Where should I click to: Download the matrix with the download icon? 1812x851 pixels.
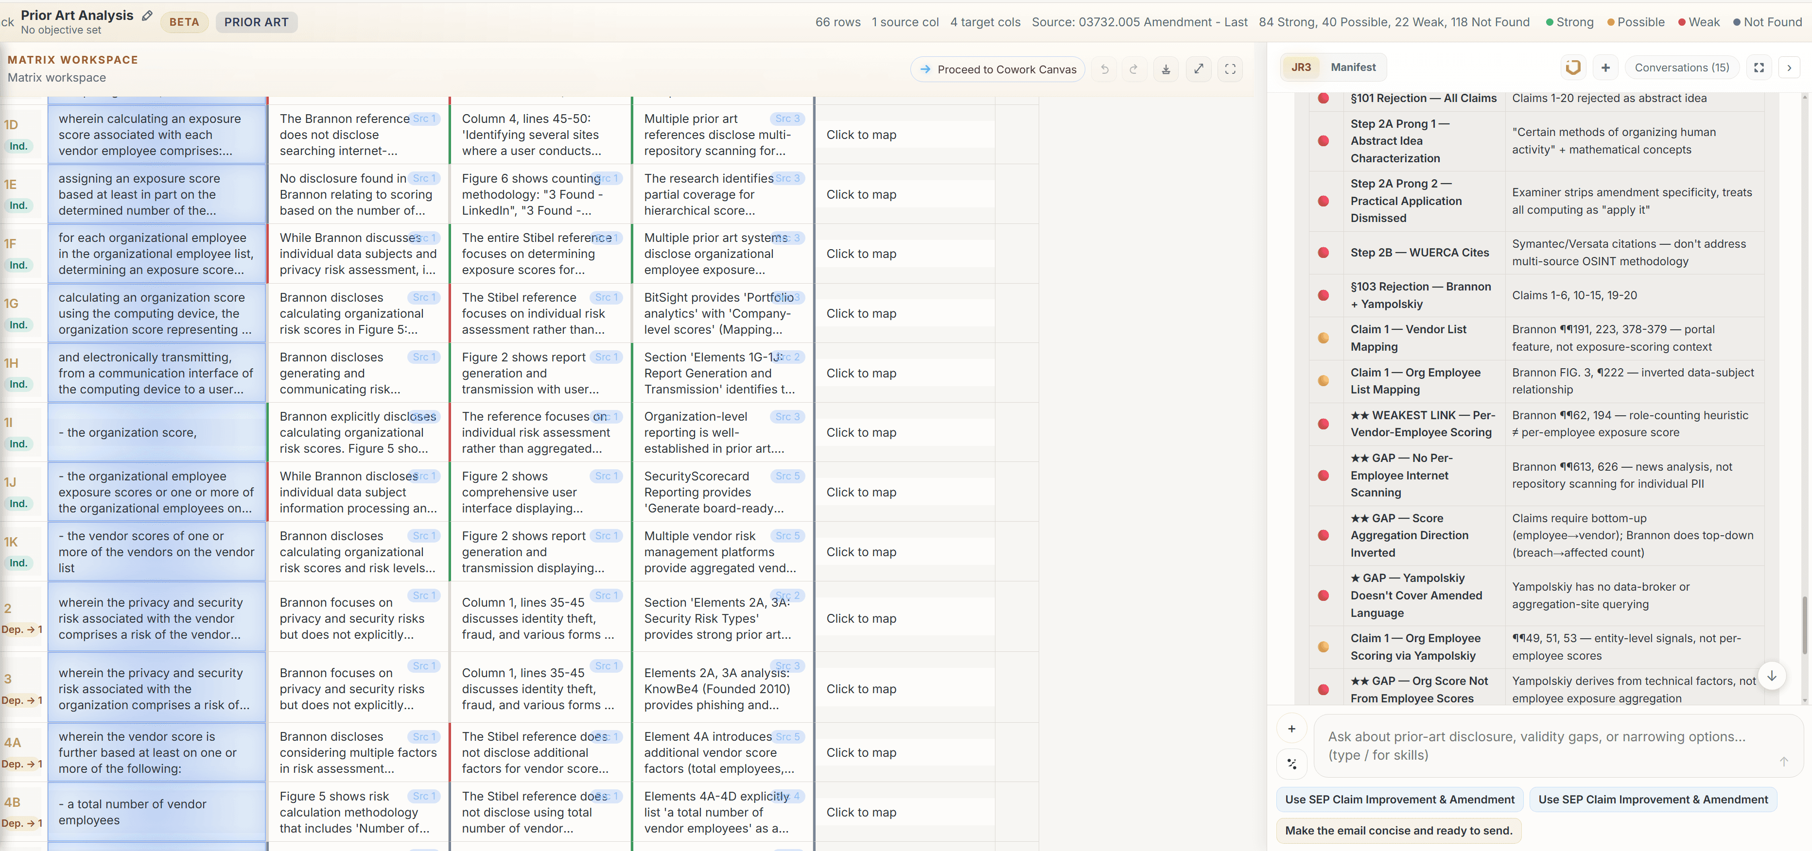pos(1166,69)
